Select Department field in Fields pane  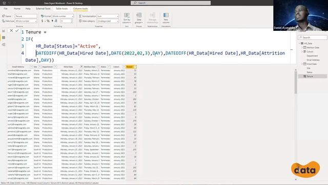(x=312, y=56)
